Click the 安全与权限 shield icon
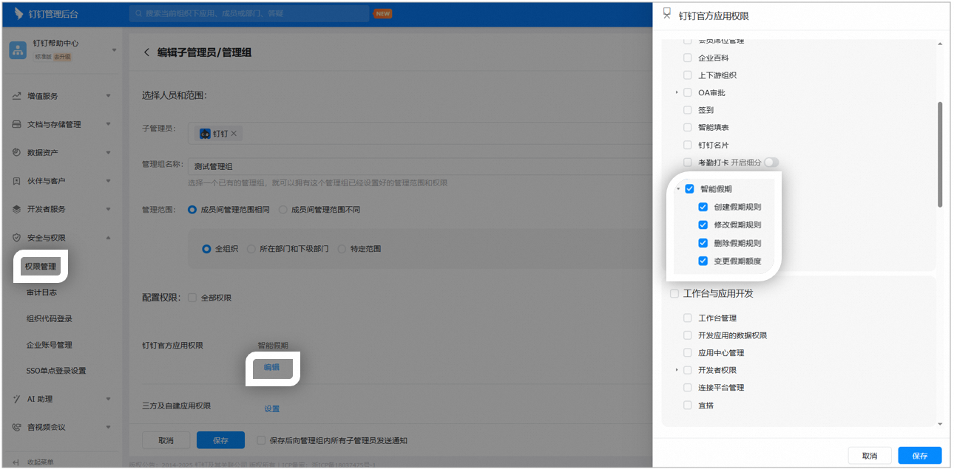 (x=16, y=238)
